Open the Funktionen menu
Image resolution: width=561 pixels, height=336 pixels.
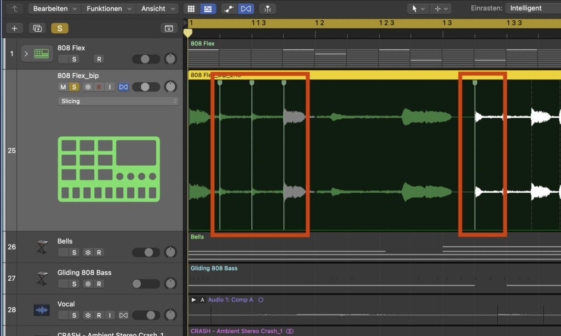[x=109, y=9]
